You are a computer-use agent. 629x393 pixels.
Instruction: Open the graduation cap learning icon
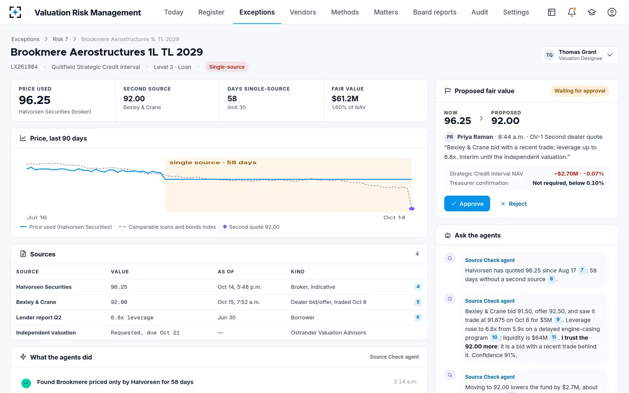(592, 12)
